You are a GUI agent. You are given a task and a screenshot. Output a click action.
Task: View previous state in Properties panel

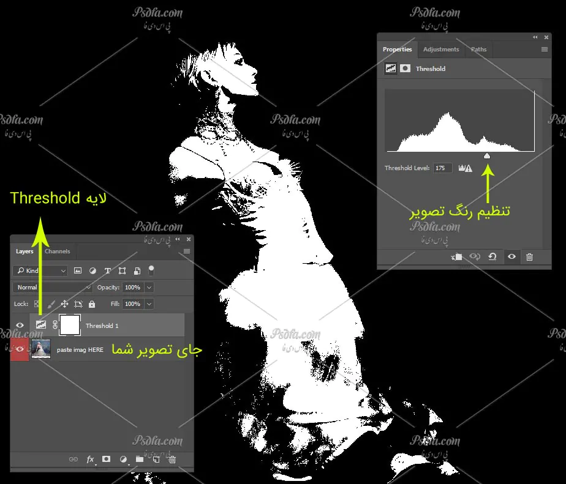(475, 257)
